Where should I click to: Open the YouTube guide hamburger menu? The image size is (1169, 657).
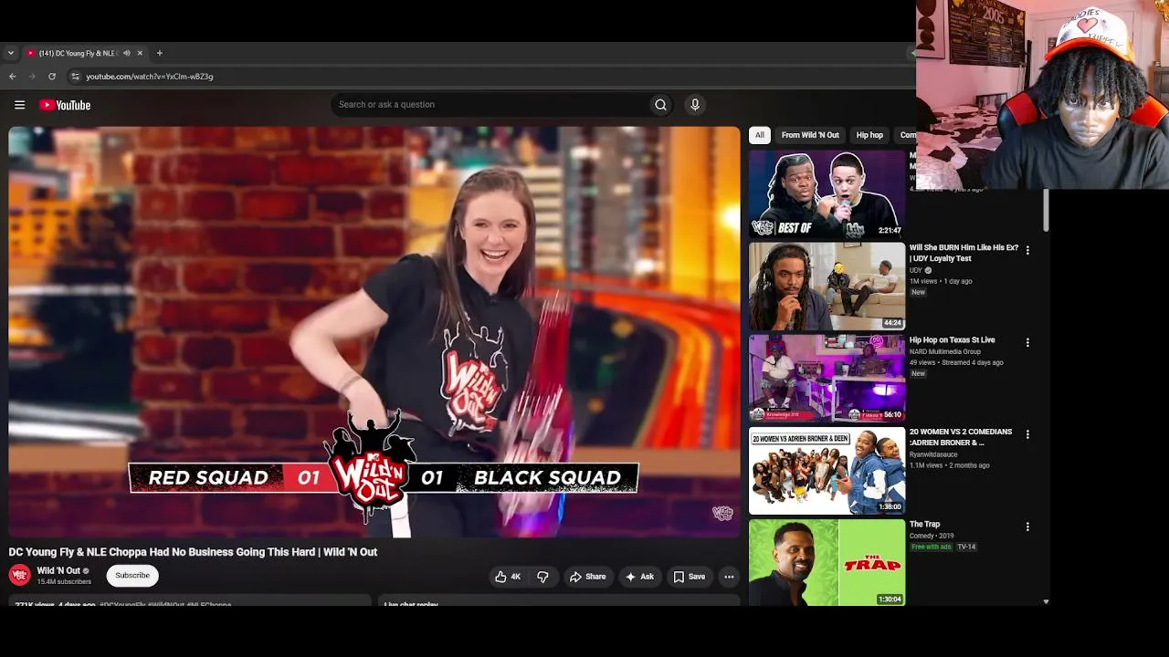coord(19,105)
